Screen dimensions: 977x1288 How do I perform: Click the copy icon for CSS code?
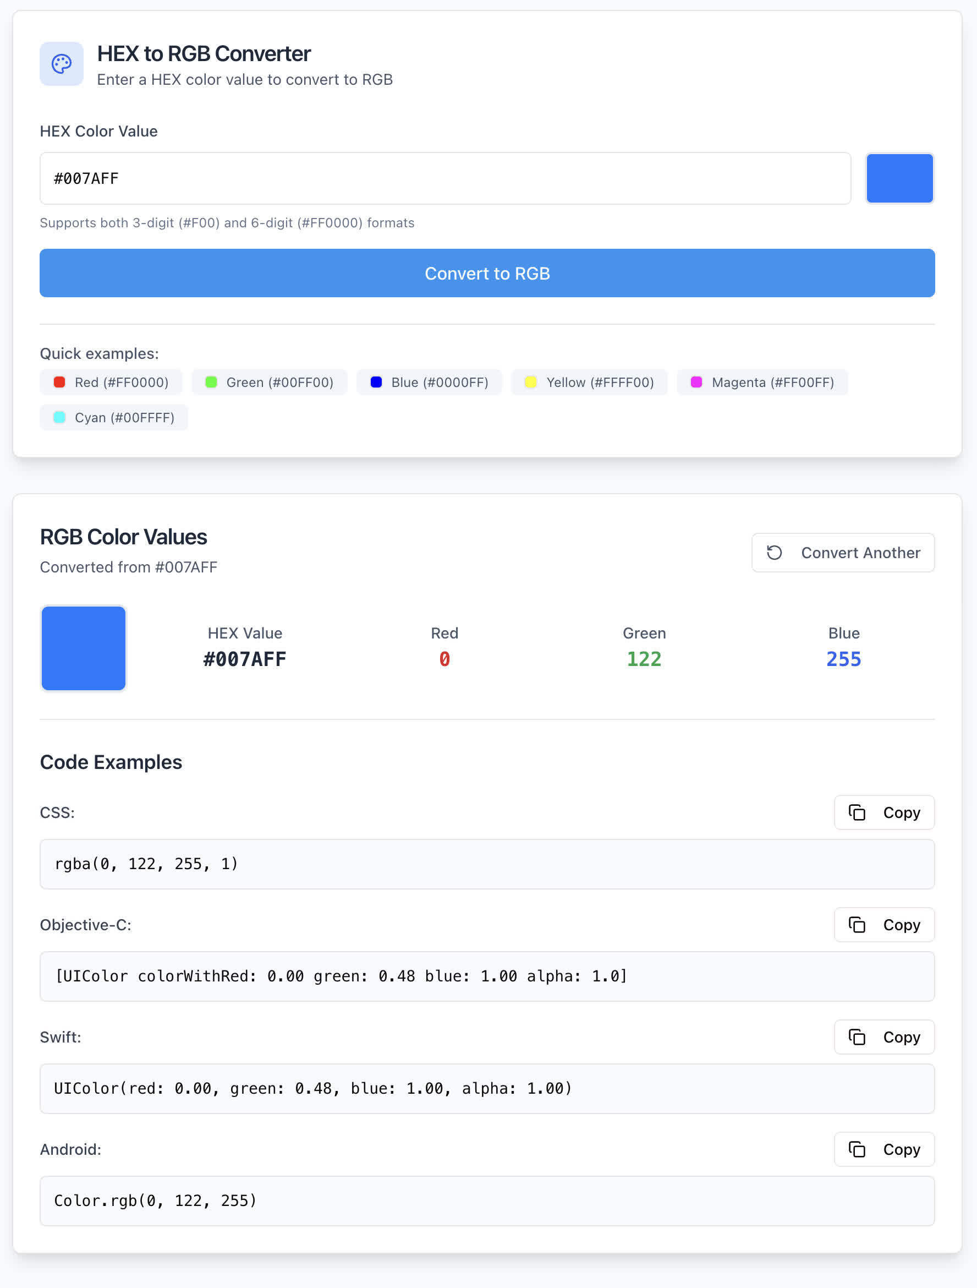pos(857,812)
